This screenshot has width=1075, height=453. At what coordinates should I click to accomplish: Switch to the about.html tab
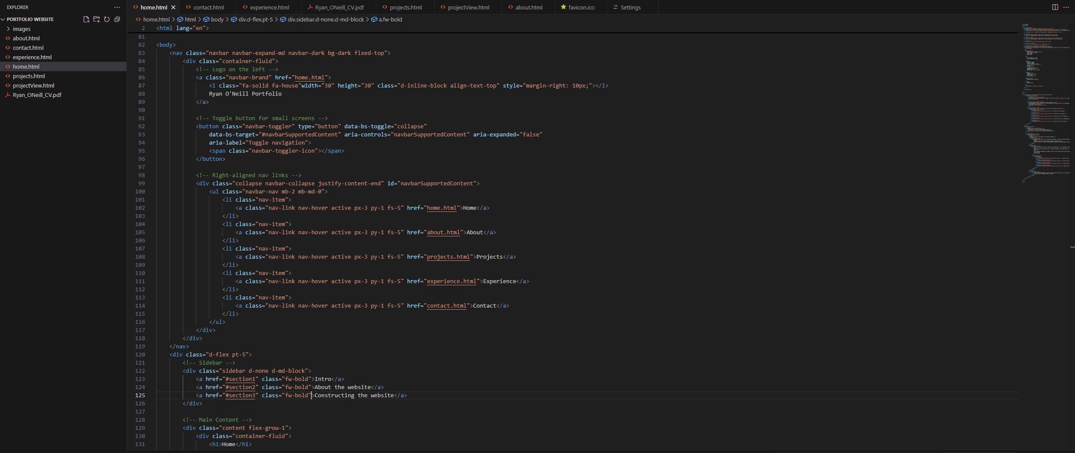click(529, 7)
